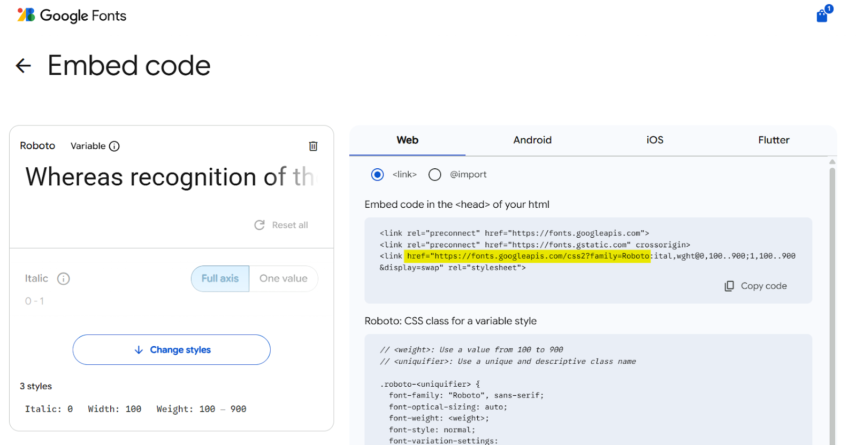Click 'Roboto: CSS class for a variable style' heading
The width and height of the screenshot is (856, 445).
450,321
